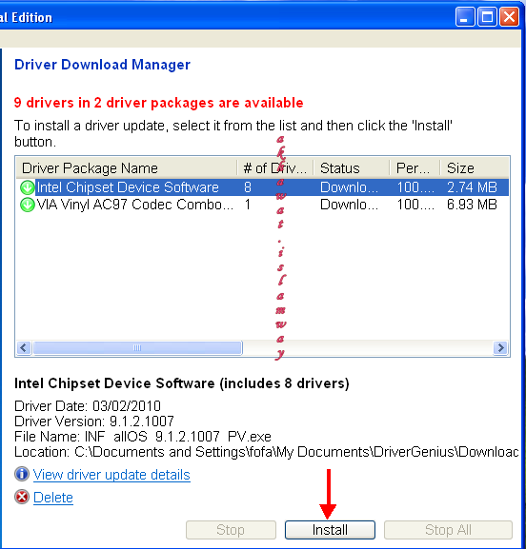Click the 100 percent cell of Intel row
The image size is (526, 549).
coord(415,187)
